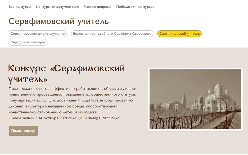
Task: Select the highlighted 'Серафимовский учитель' tab
Action: tap(179, 34)
